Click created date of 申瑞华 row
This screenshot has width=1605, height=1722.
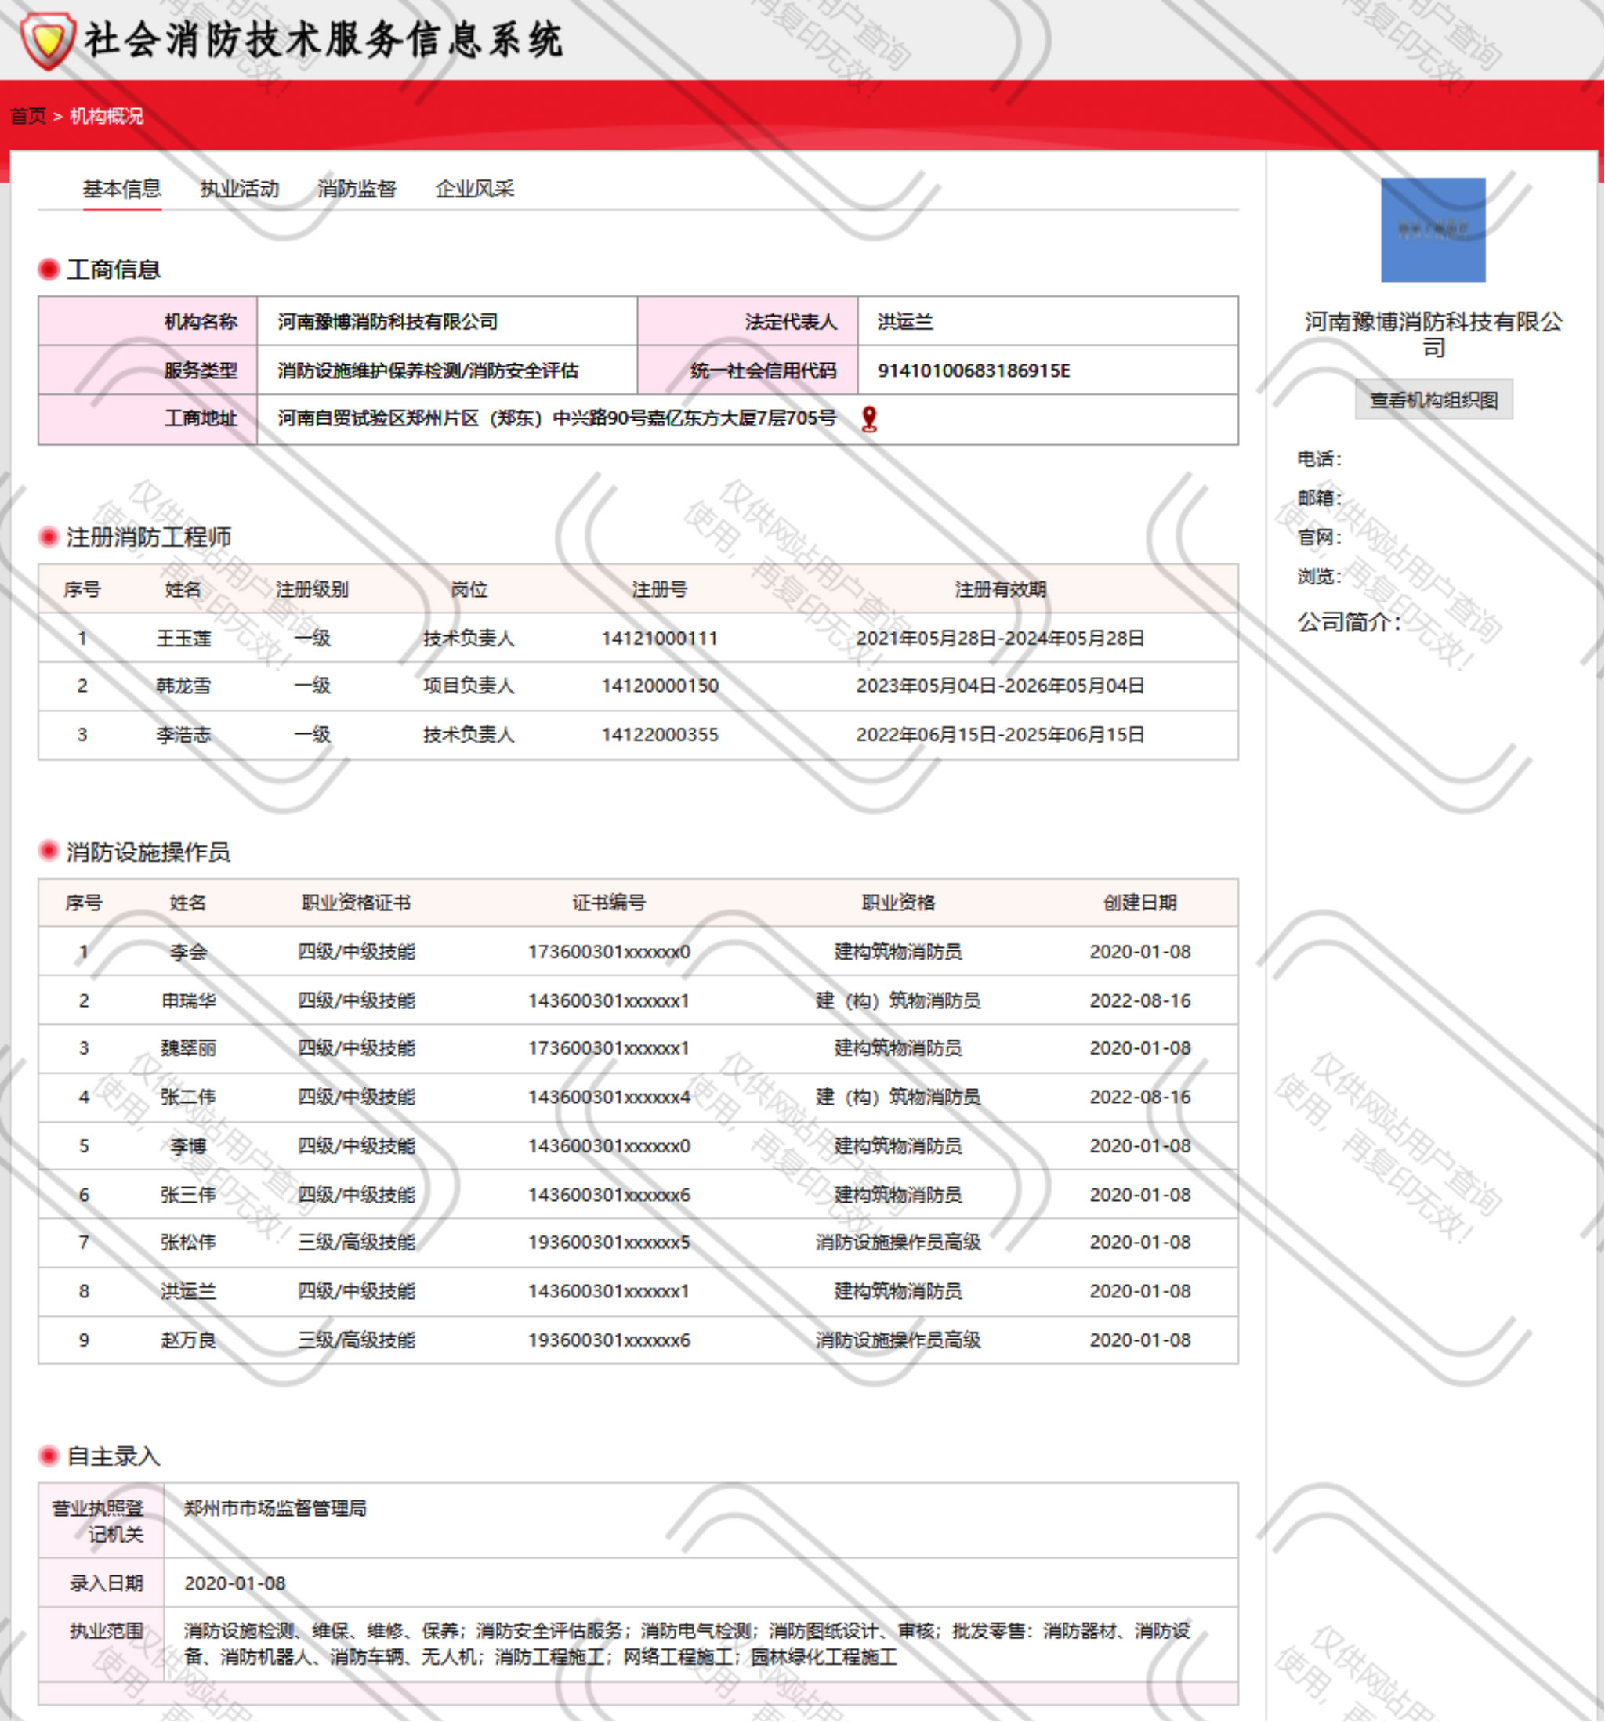coord(1139,1001)
